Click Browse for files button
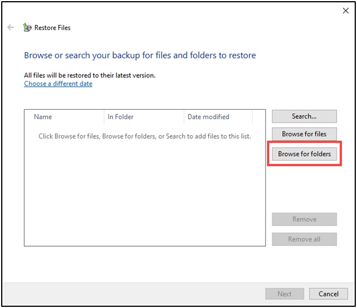 [304, 134]
